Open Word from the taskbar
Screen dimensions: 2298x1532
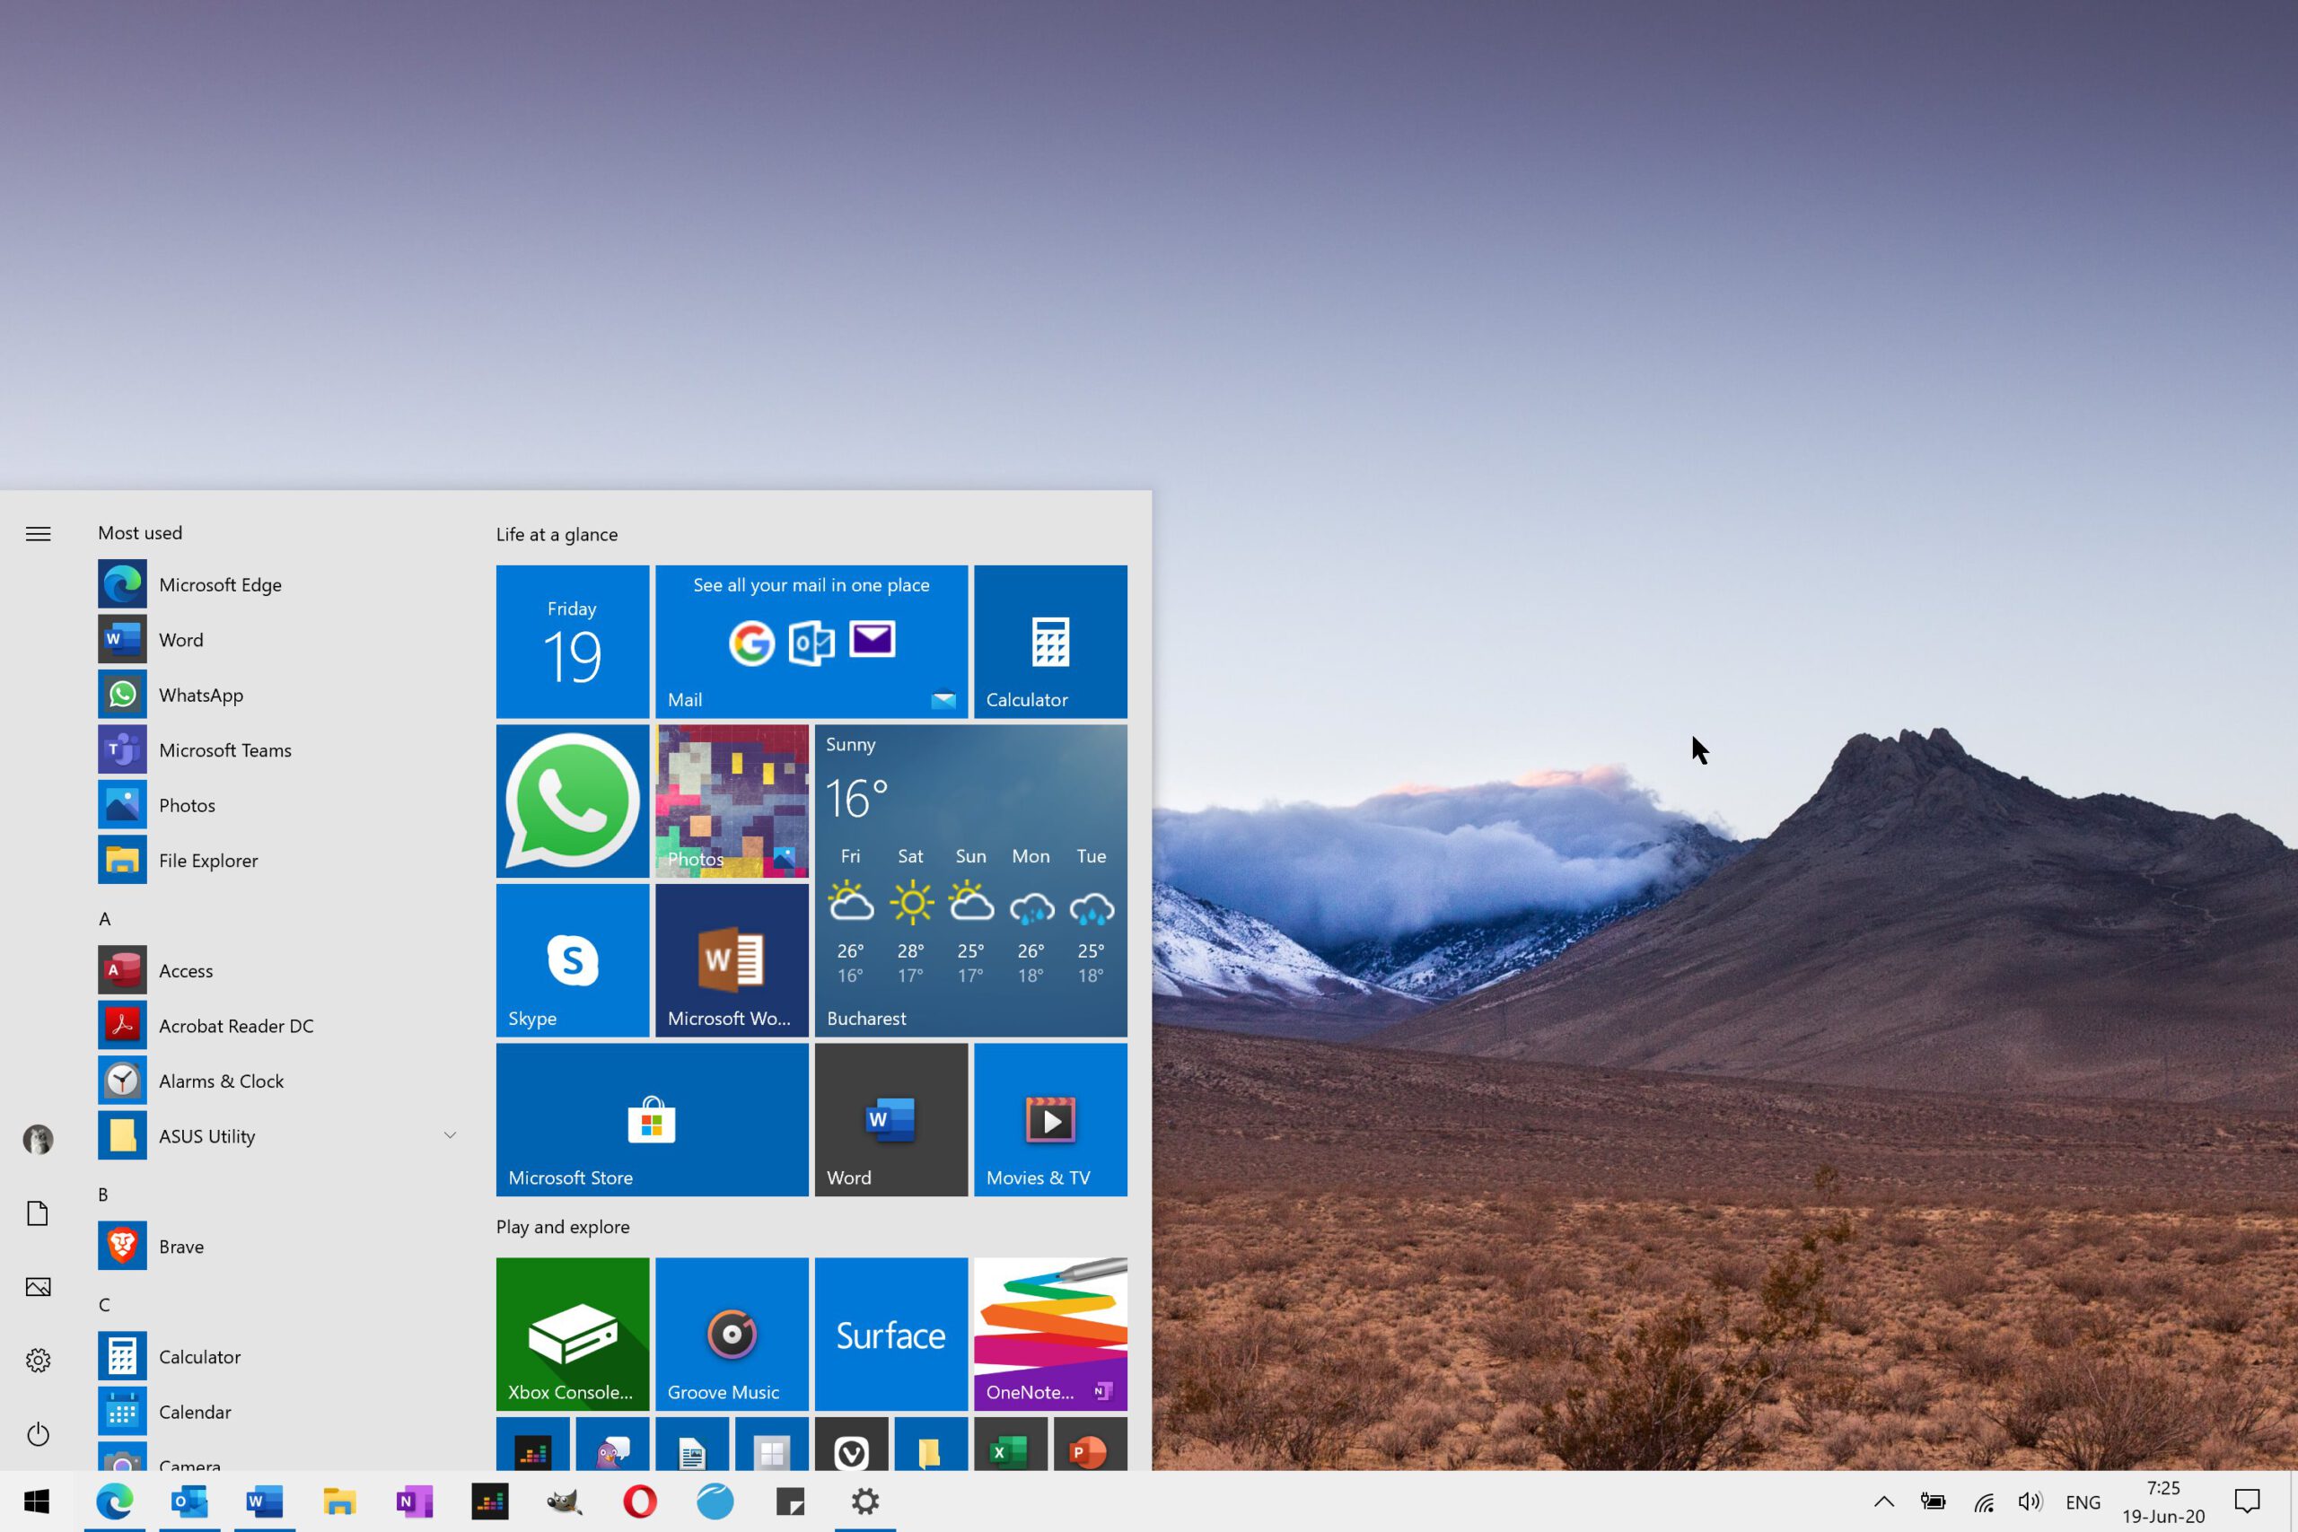pos(265,1501)
